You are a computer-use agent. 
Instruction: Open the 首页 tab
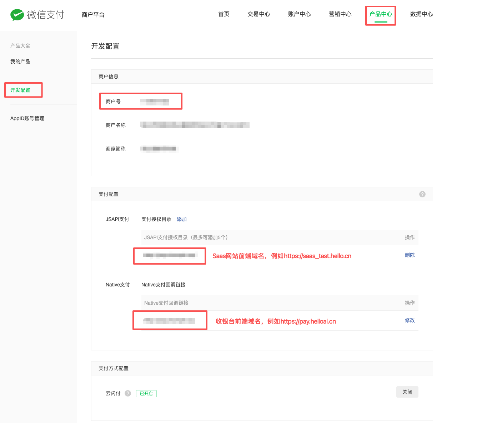tap(224, 14)
